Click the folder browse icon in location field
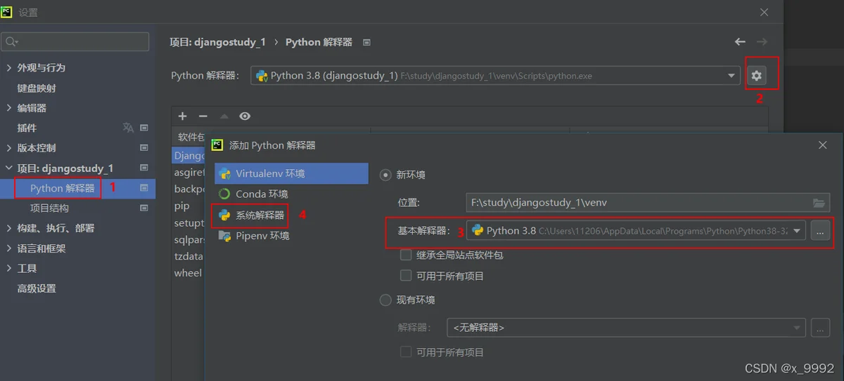This screenshot has height=381, width=844. point(819,203)
